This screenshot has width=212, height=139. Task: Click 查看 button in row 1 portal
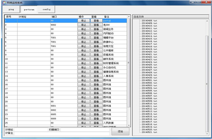coord(96,20)
